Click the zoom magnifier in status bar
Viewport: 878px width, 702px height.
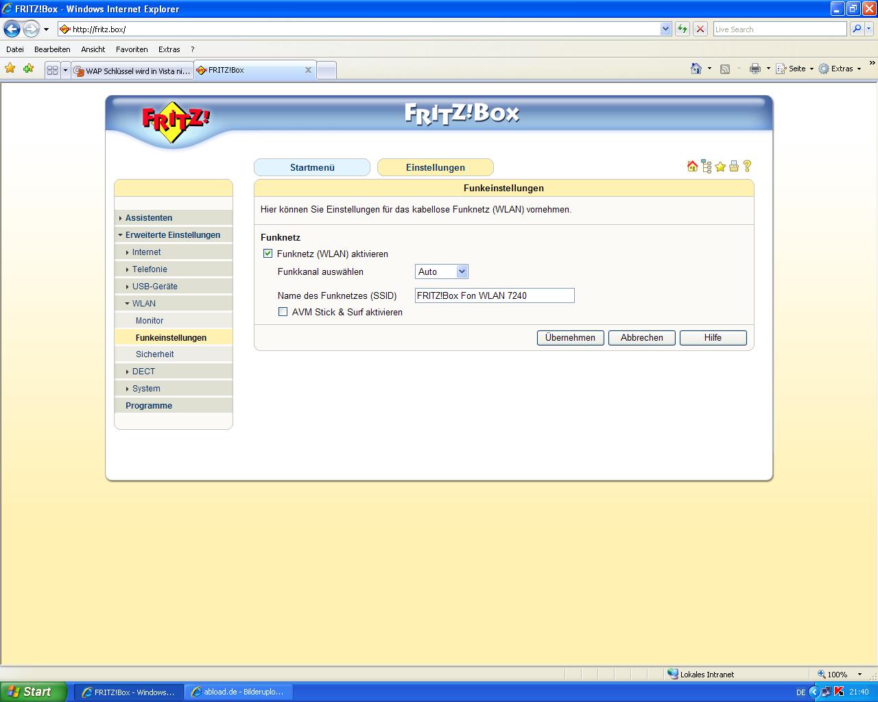821,674
